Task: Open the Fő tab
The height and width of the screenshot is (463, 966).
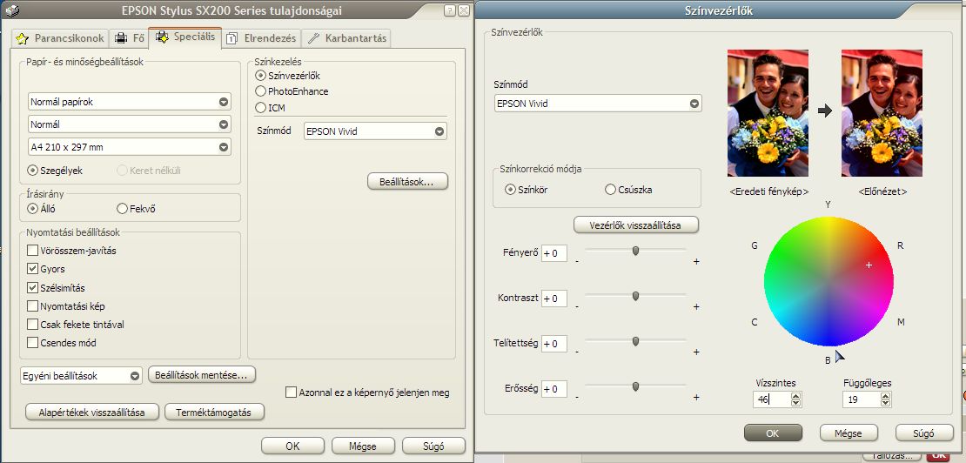Action: coord(130,38)
